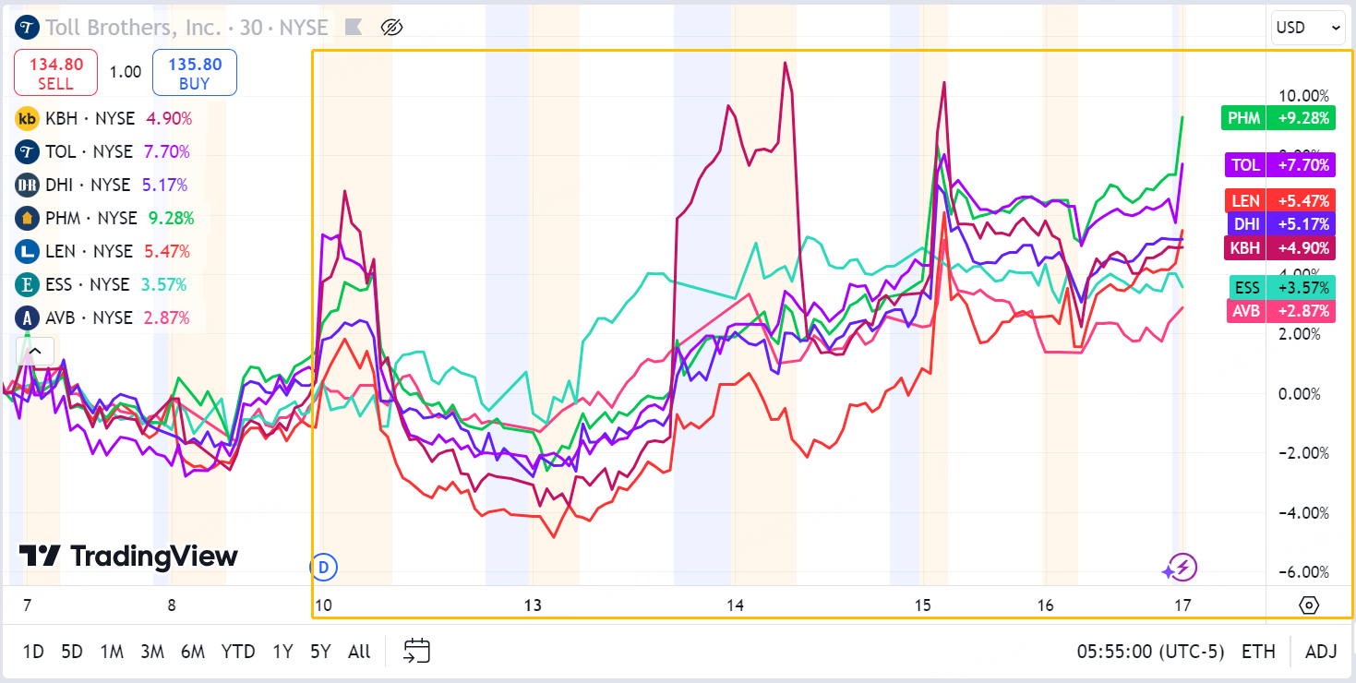1356x683 pixels.
Task: Click the LEN logo icon in legend
Action: tap(28, 251)
